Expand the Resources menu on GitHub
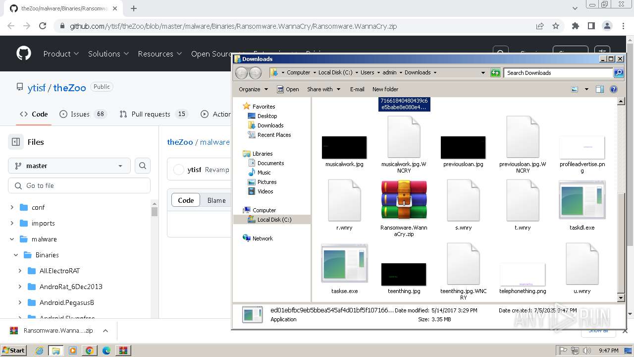The image size is (634, 357). [160, 54]
